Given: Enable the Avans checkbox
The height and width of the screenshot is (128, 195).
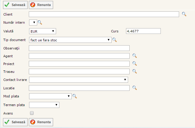Looking at the screenshot, I should click(x=32, y=113).
